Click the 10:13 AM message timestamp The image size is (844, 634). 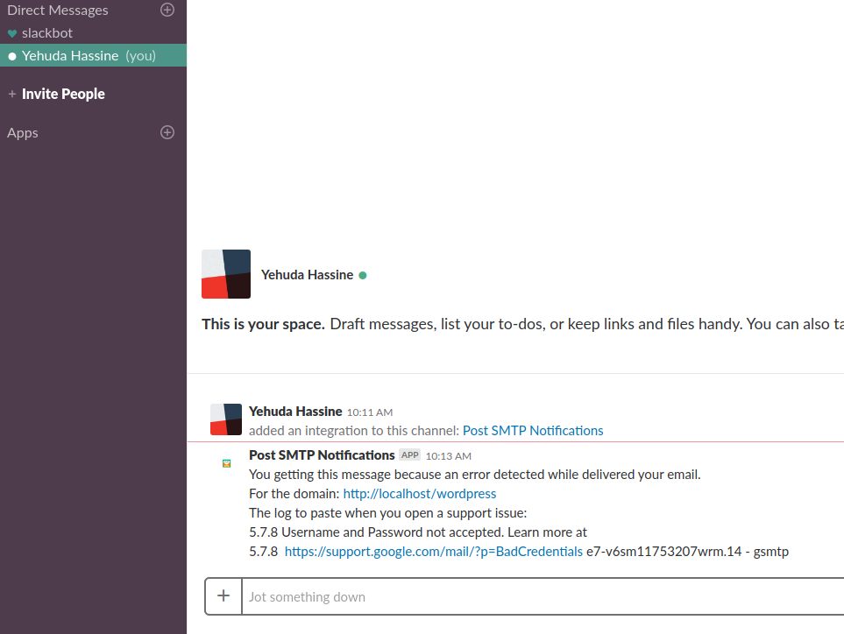coord(449,456)
